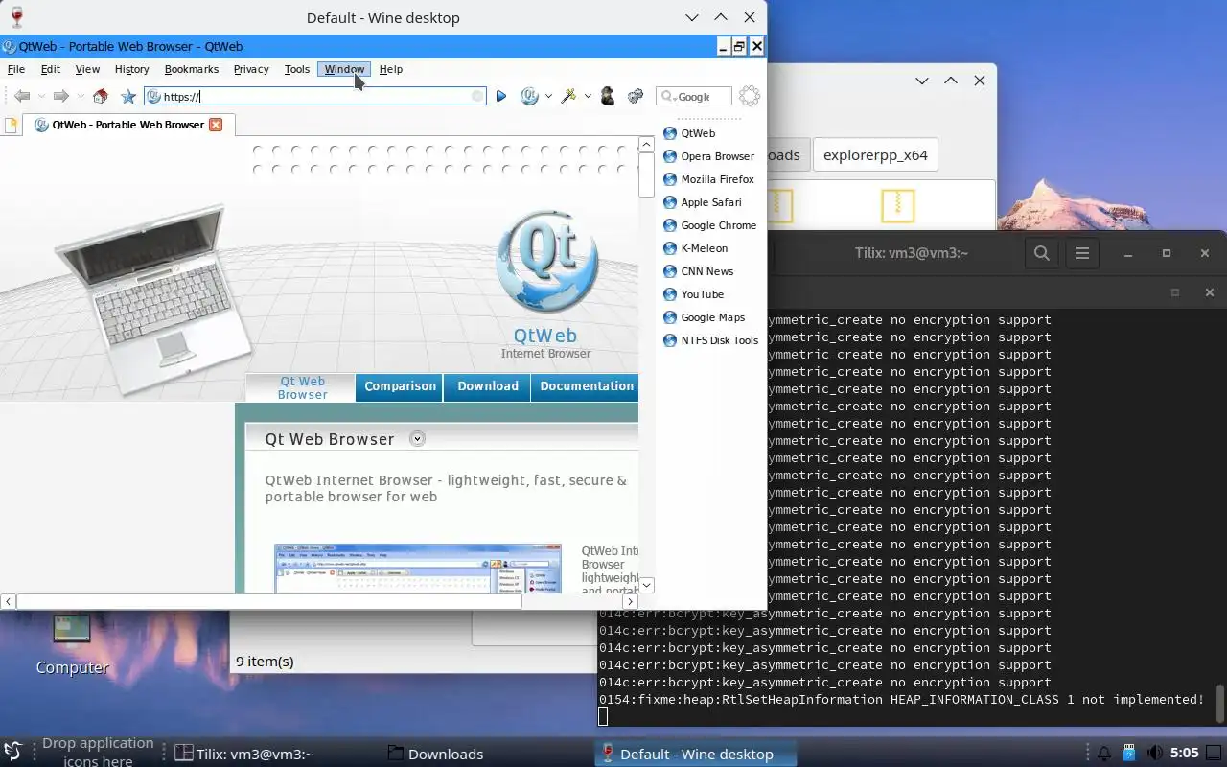Open the Download page tab
Viewport: 1227px width, 767px height.
(x=487, y=386)
